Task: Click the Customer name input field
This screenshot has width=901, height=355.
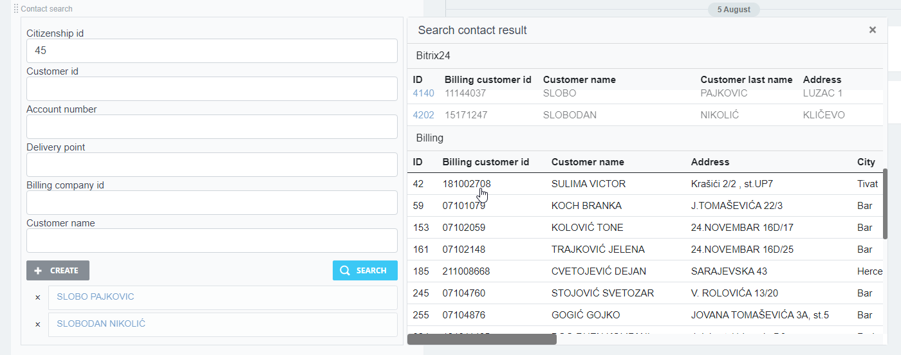Action: (212, 241)
